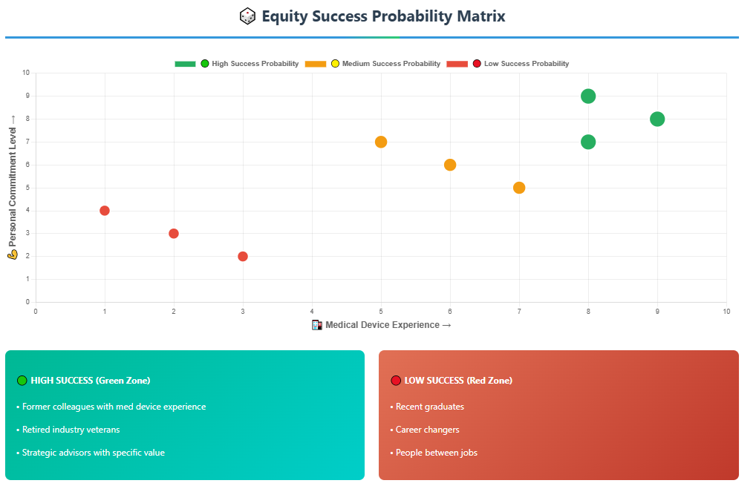Toggle the High Success Probability legend series

click(x=237, y=64)
